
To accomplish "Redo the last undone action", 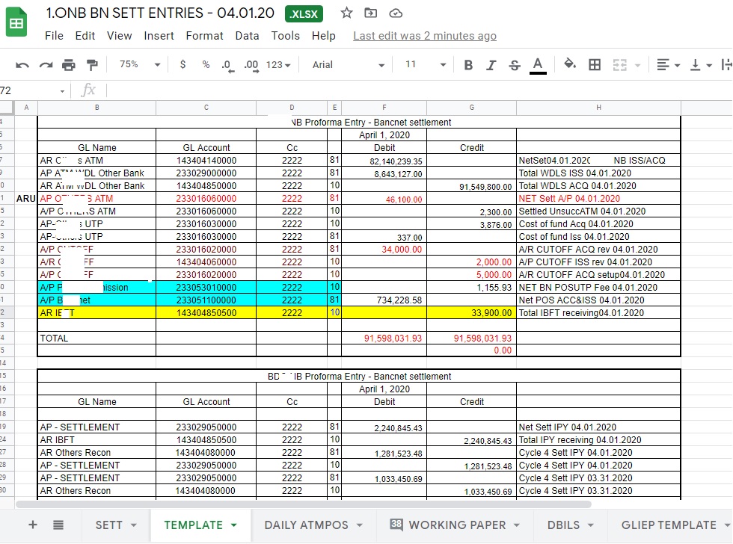I will coord(46,65).
